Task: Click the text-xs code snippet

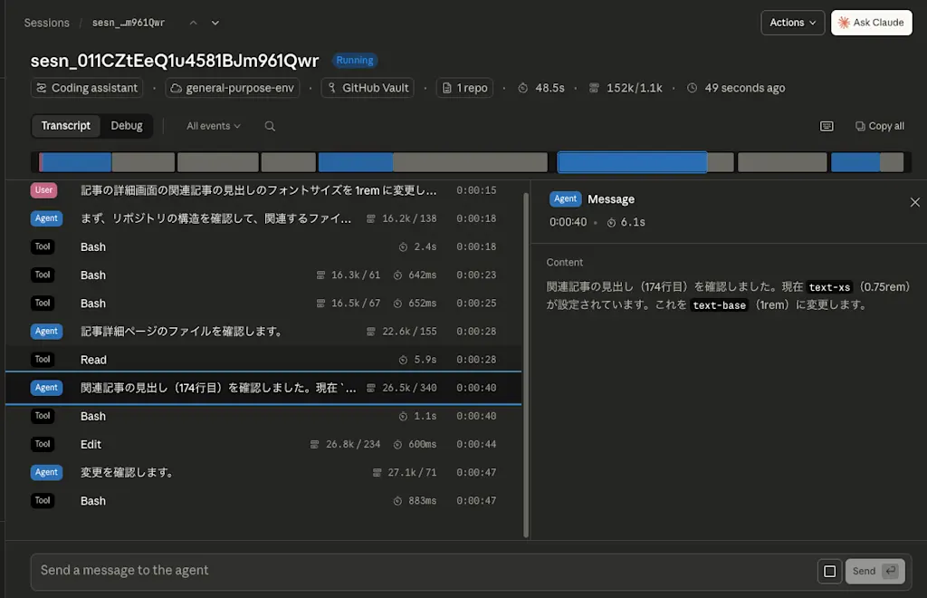Action: tap(829, 287)
